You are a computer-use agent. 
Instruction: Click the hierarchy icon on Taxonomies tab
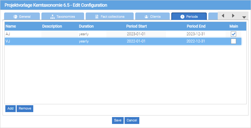pyautogui.click(x=52, y=17)
